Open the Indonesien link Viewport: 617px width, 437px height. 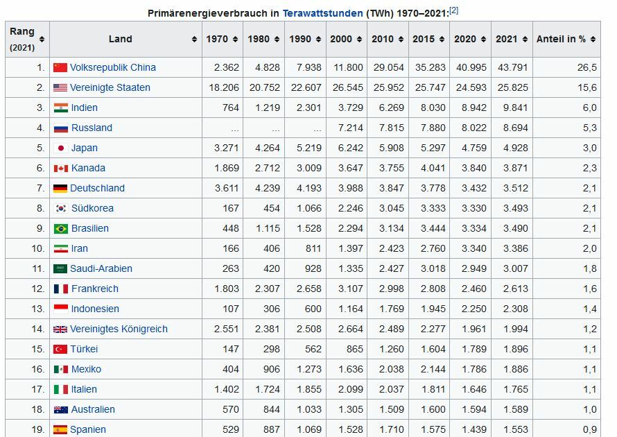point(95,309)
